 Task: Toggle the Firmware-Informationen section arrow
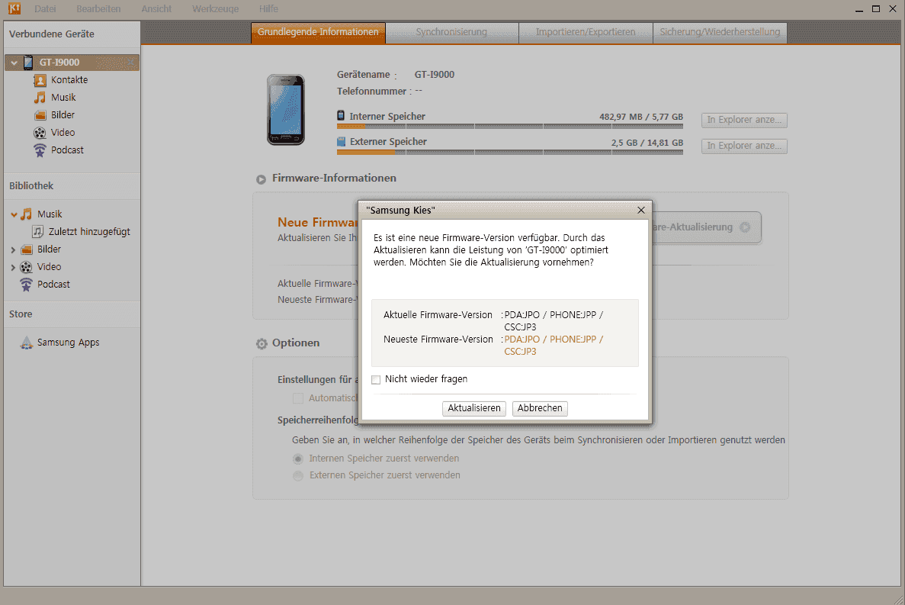click(261, 179)
